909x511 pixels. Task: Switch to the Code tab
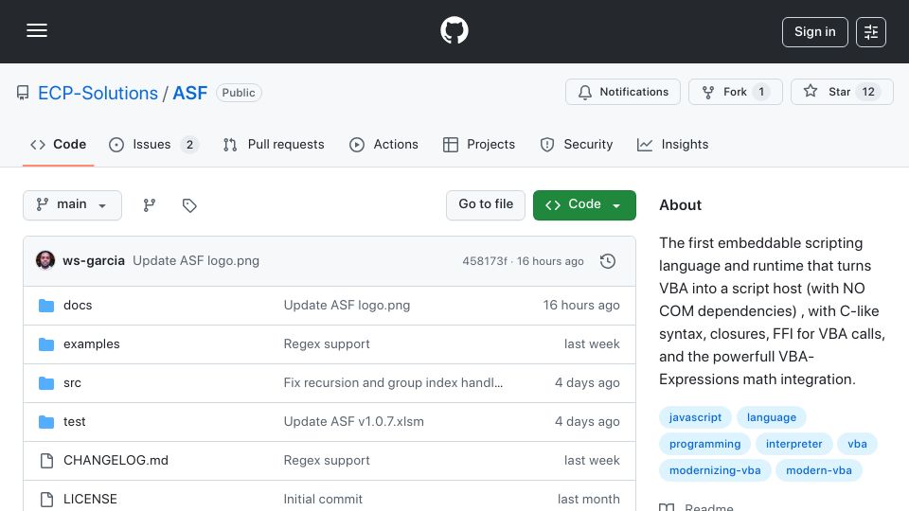58,144
